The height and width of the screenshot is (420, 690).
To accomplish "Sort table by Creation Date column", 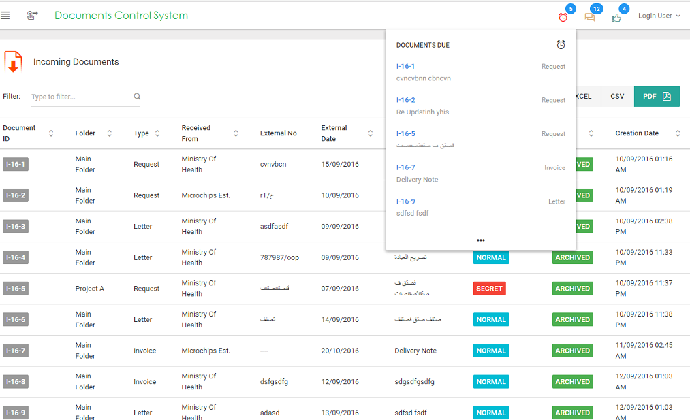I will click(x=678, y=133).
